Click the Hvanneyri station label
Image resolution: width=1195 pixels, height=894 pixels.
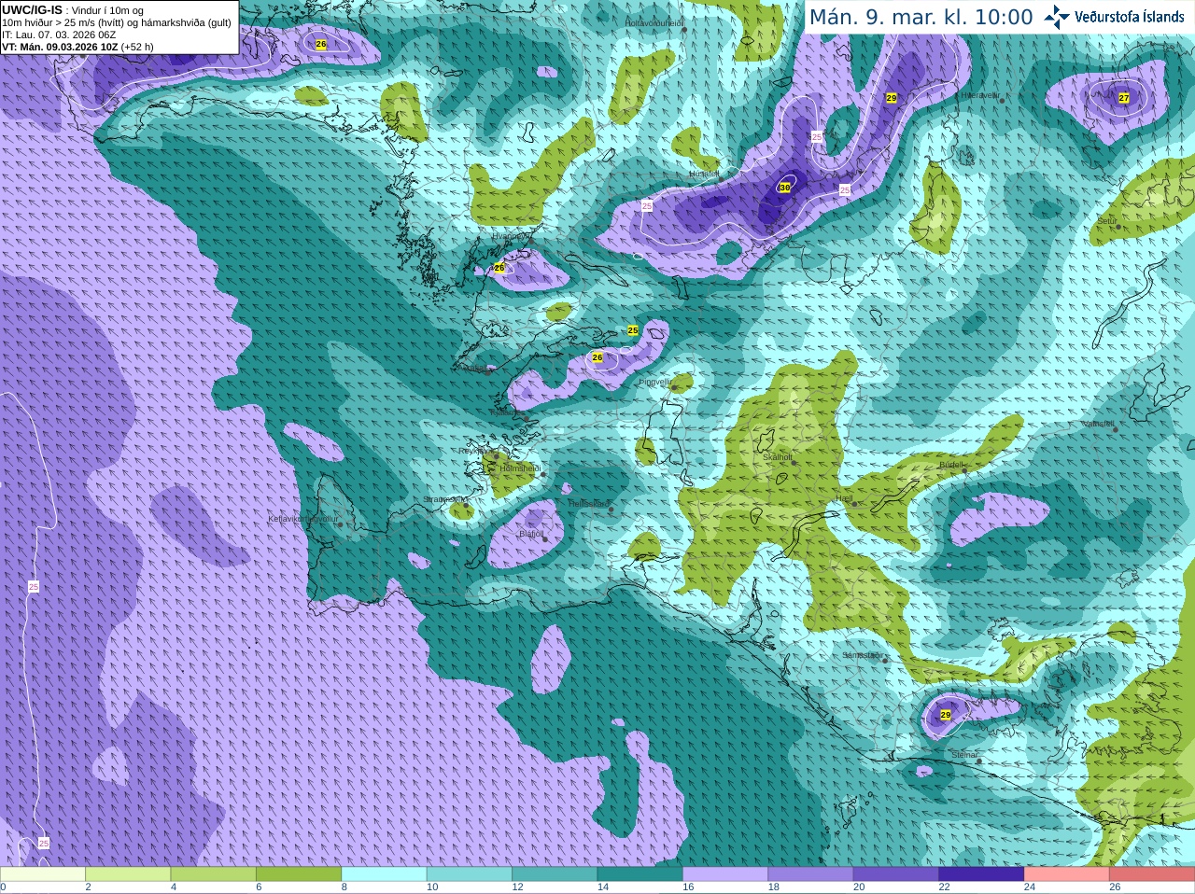(x=511, y=236)
